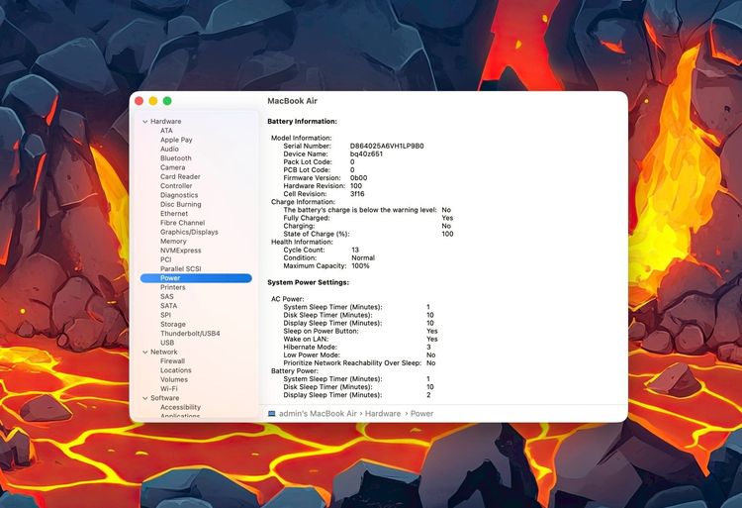Select Volumes under Network
Image resolution: width=742 pixels, height=508 pixels.
174,379
